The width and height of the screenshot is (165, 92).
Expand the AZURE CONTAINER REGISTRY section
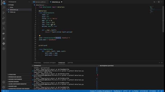[17, 84]
